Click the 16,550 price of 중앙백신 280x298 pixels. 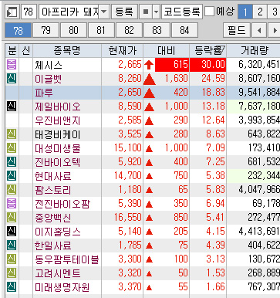[128, 218]
